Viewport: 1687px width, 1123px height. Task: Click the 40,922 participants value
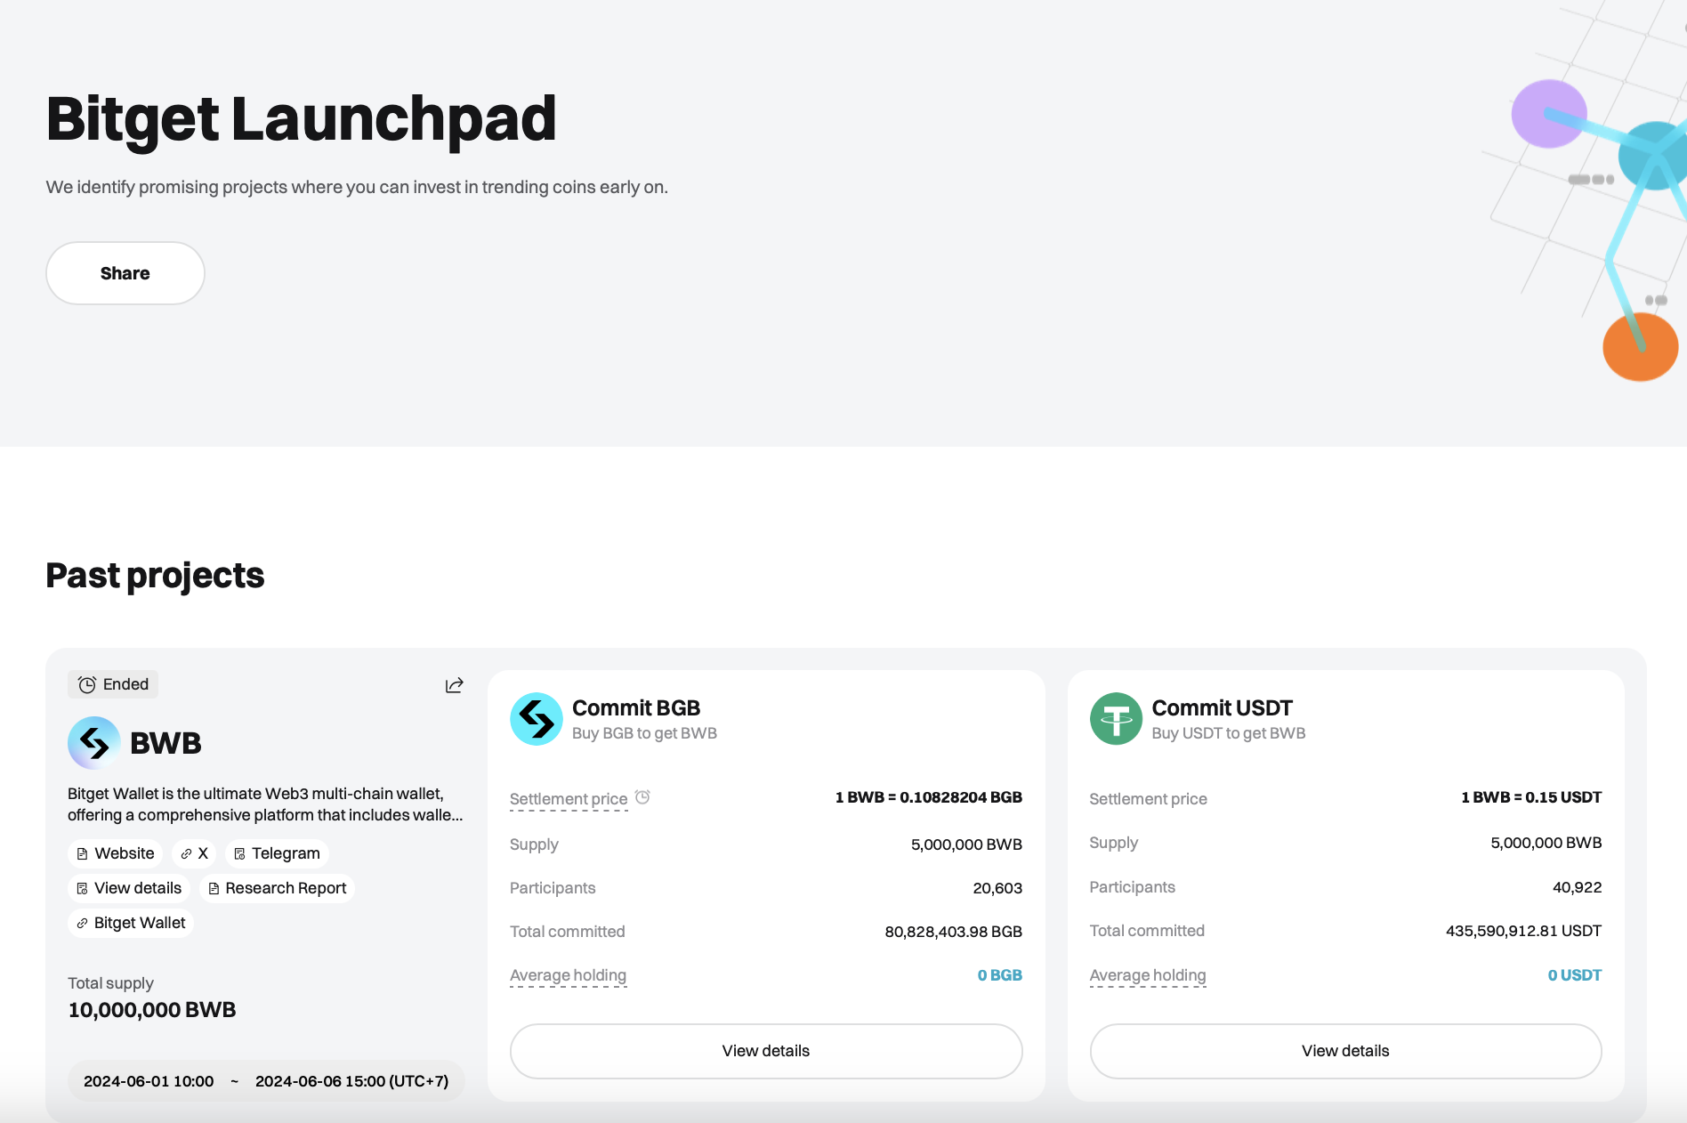tap(1578, 887)
